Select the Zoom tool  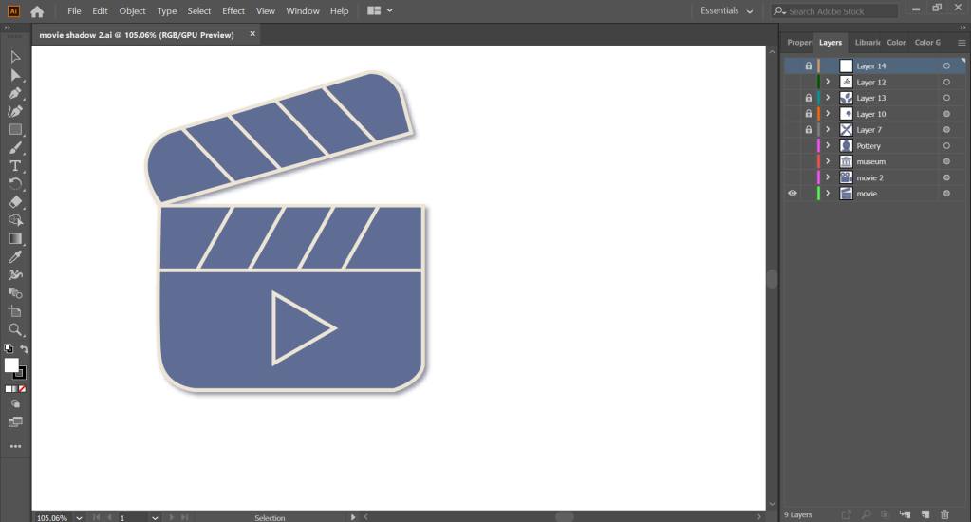point(15,329)
